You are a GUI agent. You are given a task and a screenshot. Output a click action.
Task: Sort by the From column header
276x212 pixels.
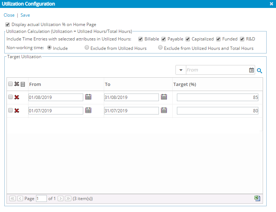click(35, 84)
